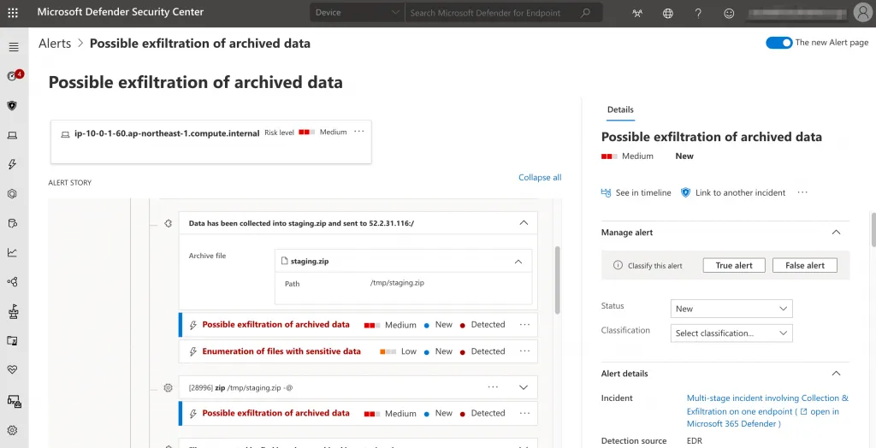Open the Status dropdown showing New
The image size is (876, 448).
click(731, 309)
